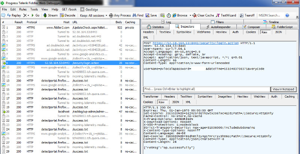Click the login.action URL link in request

195,43
